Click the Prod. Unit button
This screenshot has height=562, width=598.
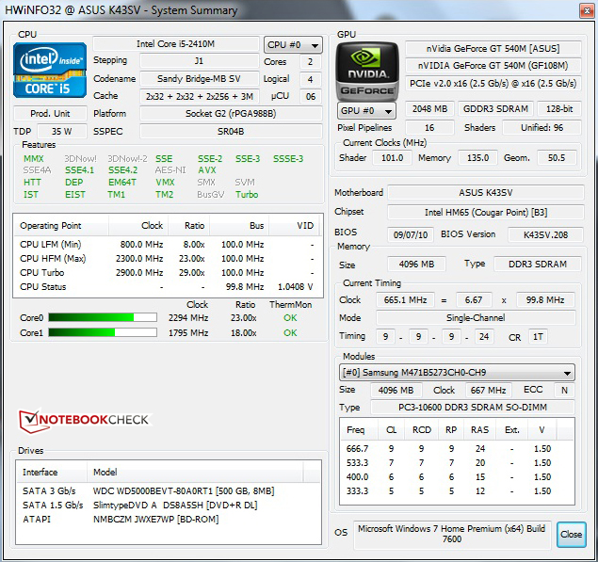[x=50, y=114]
